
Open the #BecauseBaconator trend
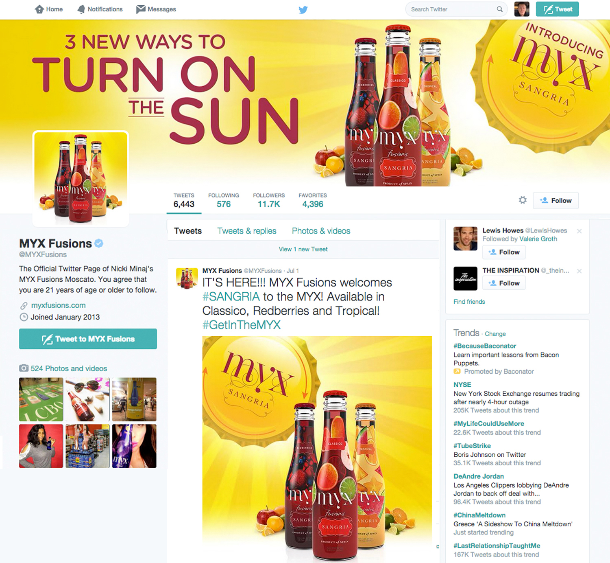(x=485, y=346)
